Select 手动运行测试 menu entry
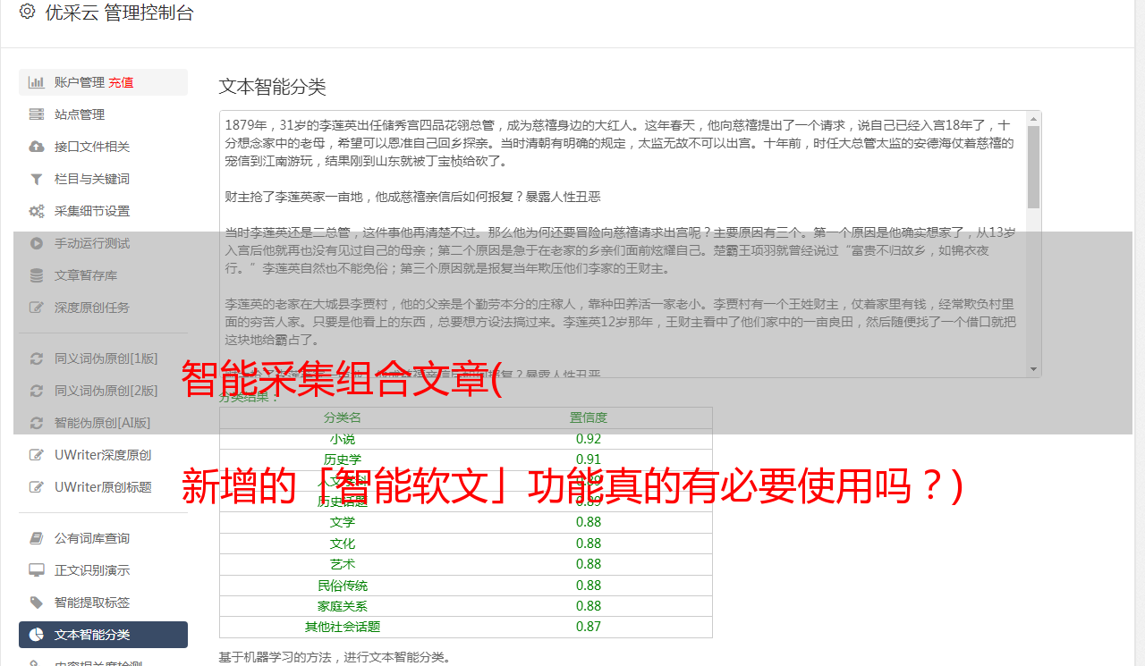1145x666 pixels. coord(103,243)
